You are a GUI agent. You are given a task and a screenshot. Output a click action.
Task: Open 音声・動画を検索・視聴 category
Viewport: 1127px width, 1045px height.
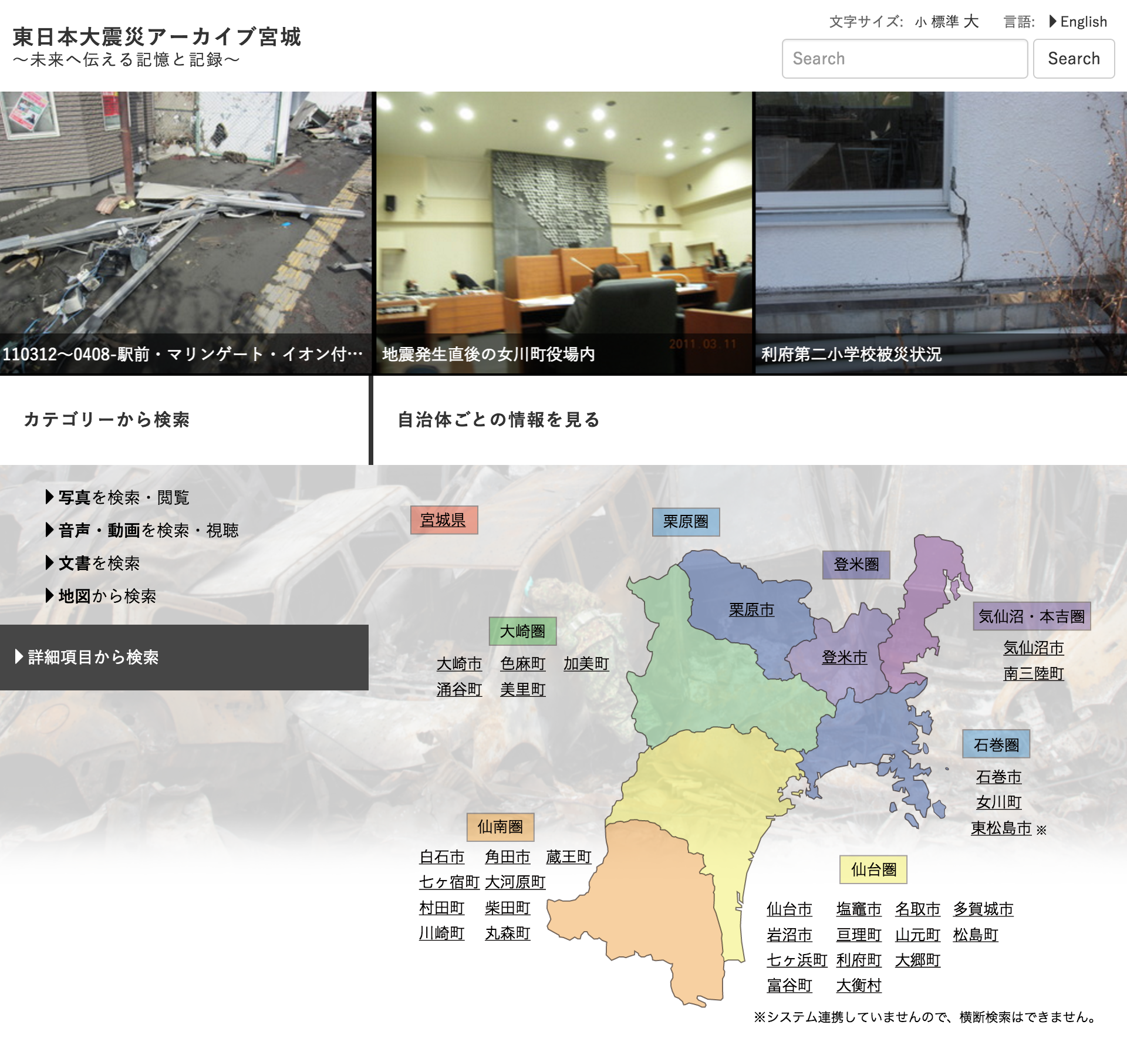[x=142, y=530]
